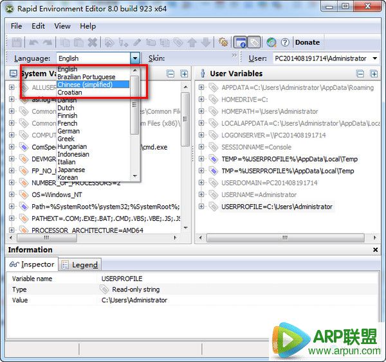The width and height of the screenshot is (386, 362).
Task: Choose Hungarian from the language list
Action: (x=93, y=146)
